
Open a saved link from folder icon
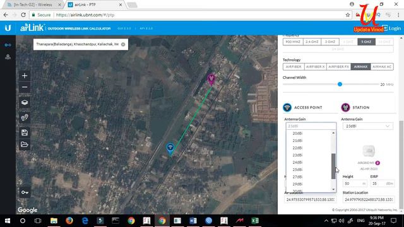pyautogui.click(x=25, y=144)
